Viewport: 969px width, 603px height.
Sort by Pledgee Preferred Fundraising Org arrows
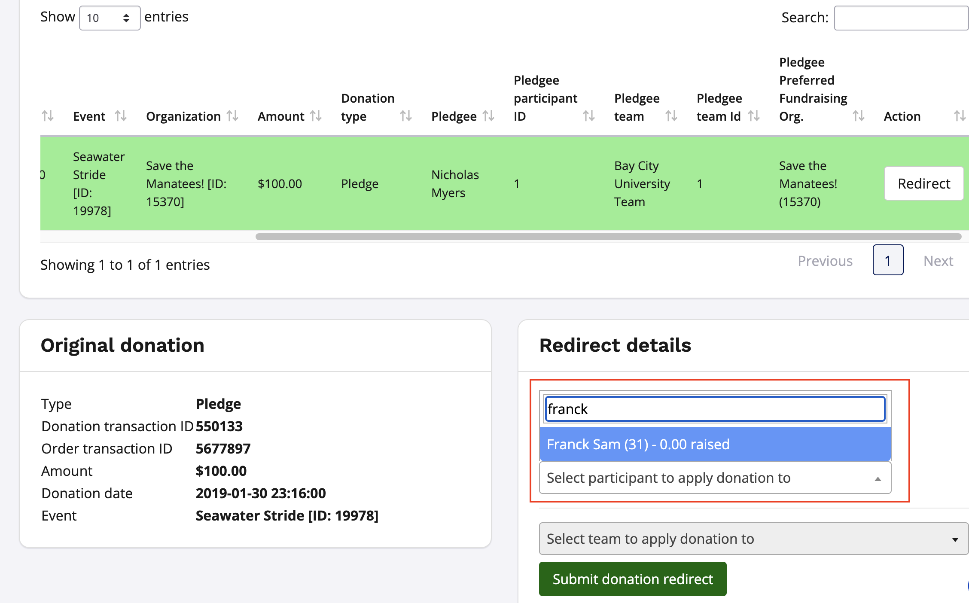pos(858,116)
